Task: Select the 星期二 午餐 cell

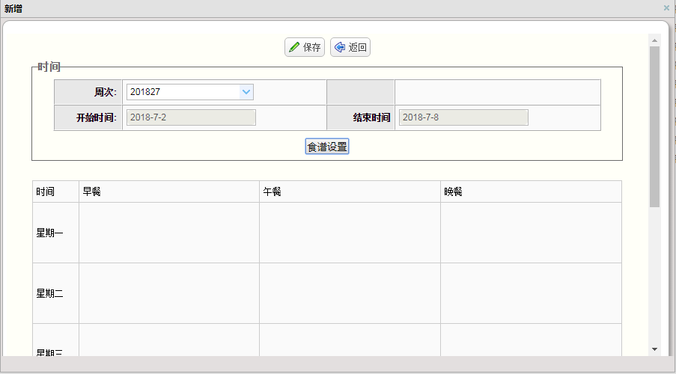Action: coord(350,293)
